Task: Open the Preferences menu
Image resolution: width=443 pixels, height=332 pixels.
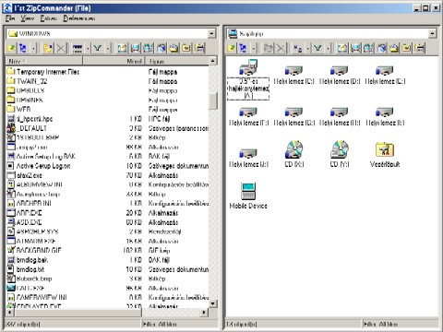Action: click(79, 18)
